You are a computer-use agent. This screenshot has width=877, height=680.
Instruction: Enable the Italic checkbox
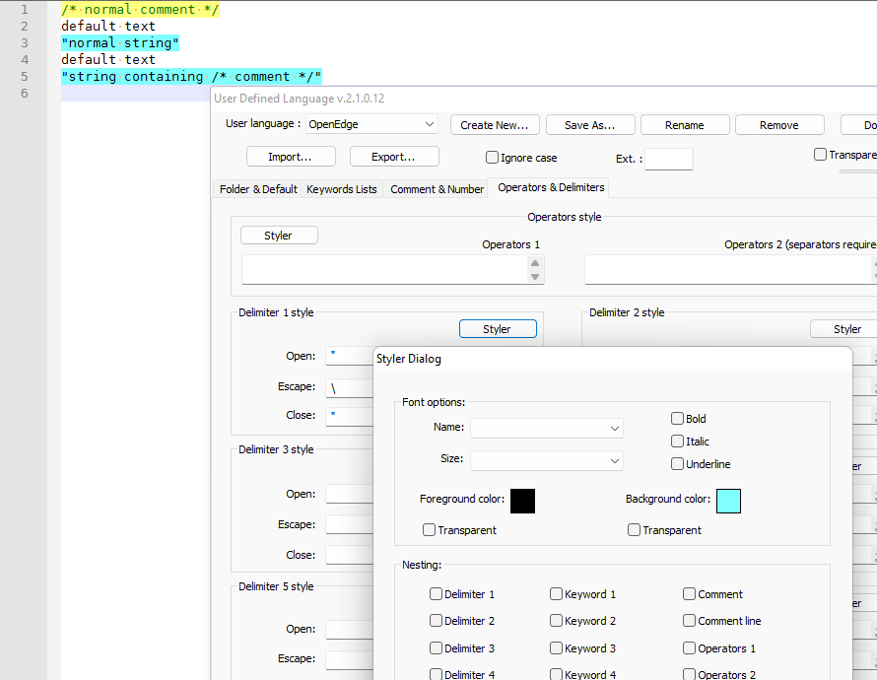677,442
